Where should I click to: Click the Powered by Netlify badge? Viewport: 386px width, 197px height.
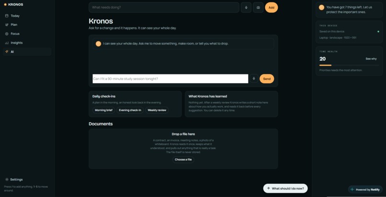coord(365,190)
